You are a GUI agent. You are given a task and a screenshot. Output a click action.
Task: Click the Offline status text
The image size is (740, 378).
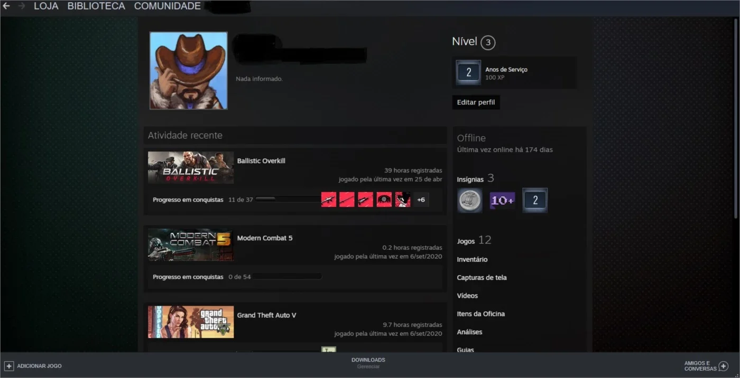471,138
